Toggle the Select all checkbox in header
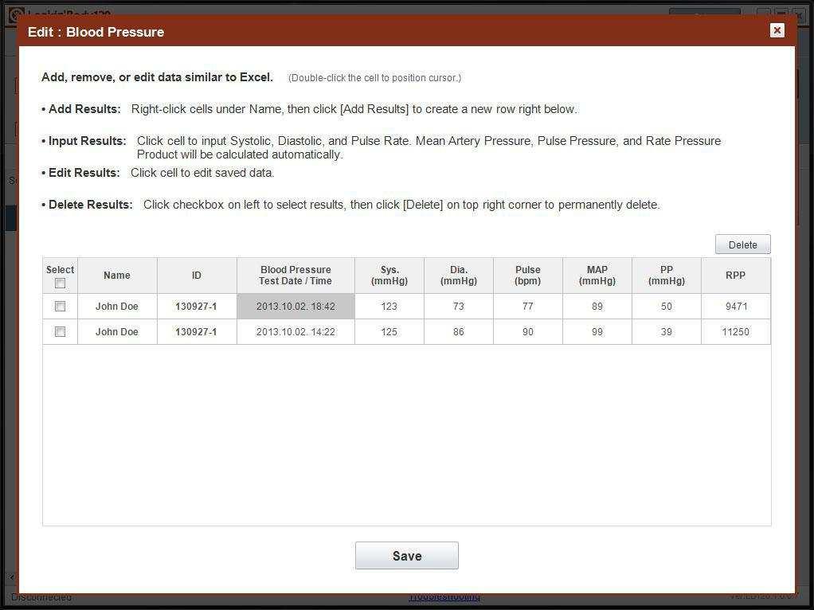The image size is (814, 610). pyautogui.click(x=61, y=283)
